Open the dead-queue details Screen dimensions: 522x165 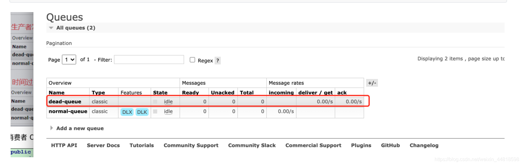pos(65,101)
